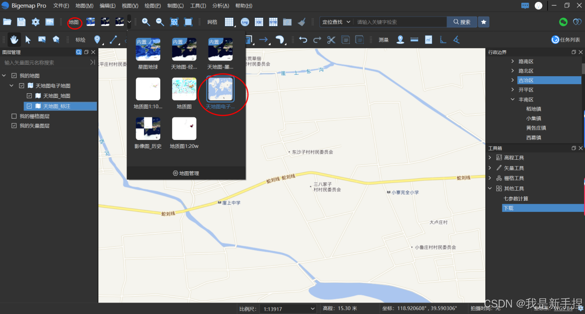Enable the N*M grid icon
The height and width of the screenshot is (314, 585).
coord(273,22)
